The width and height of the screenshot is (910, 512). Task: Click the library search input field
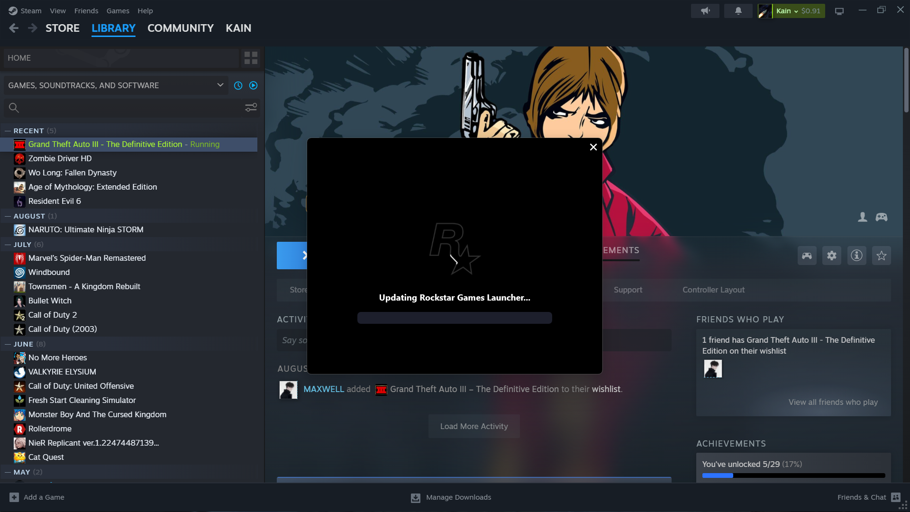coord(131,108)
